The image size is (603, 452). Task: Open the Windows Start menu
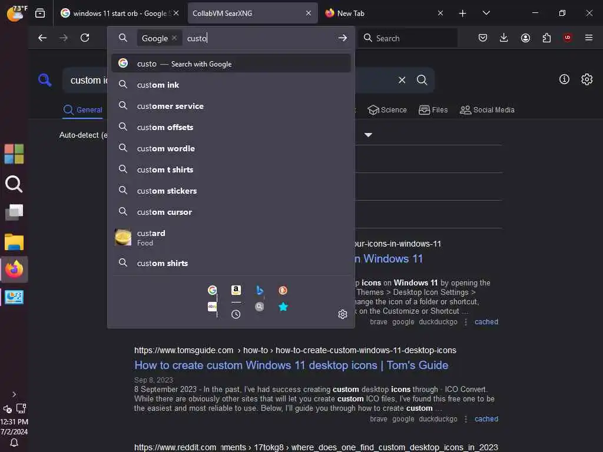[x=14, y=154]
